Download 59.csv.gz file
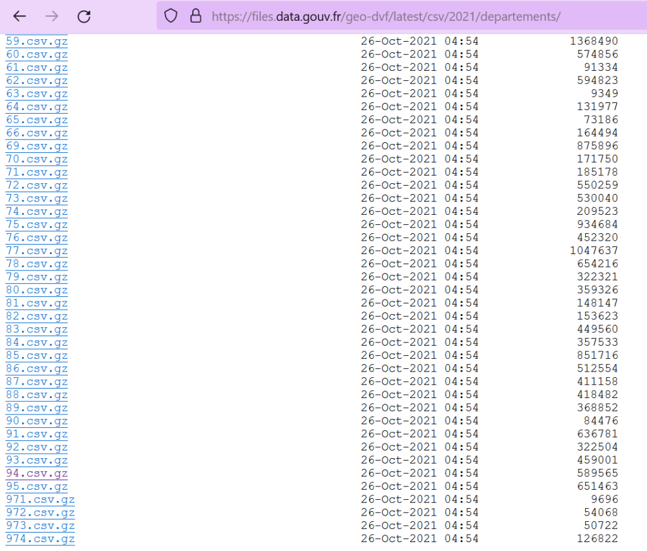The height and width of the screenshot is (551, 647). coord(37,41)
